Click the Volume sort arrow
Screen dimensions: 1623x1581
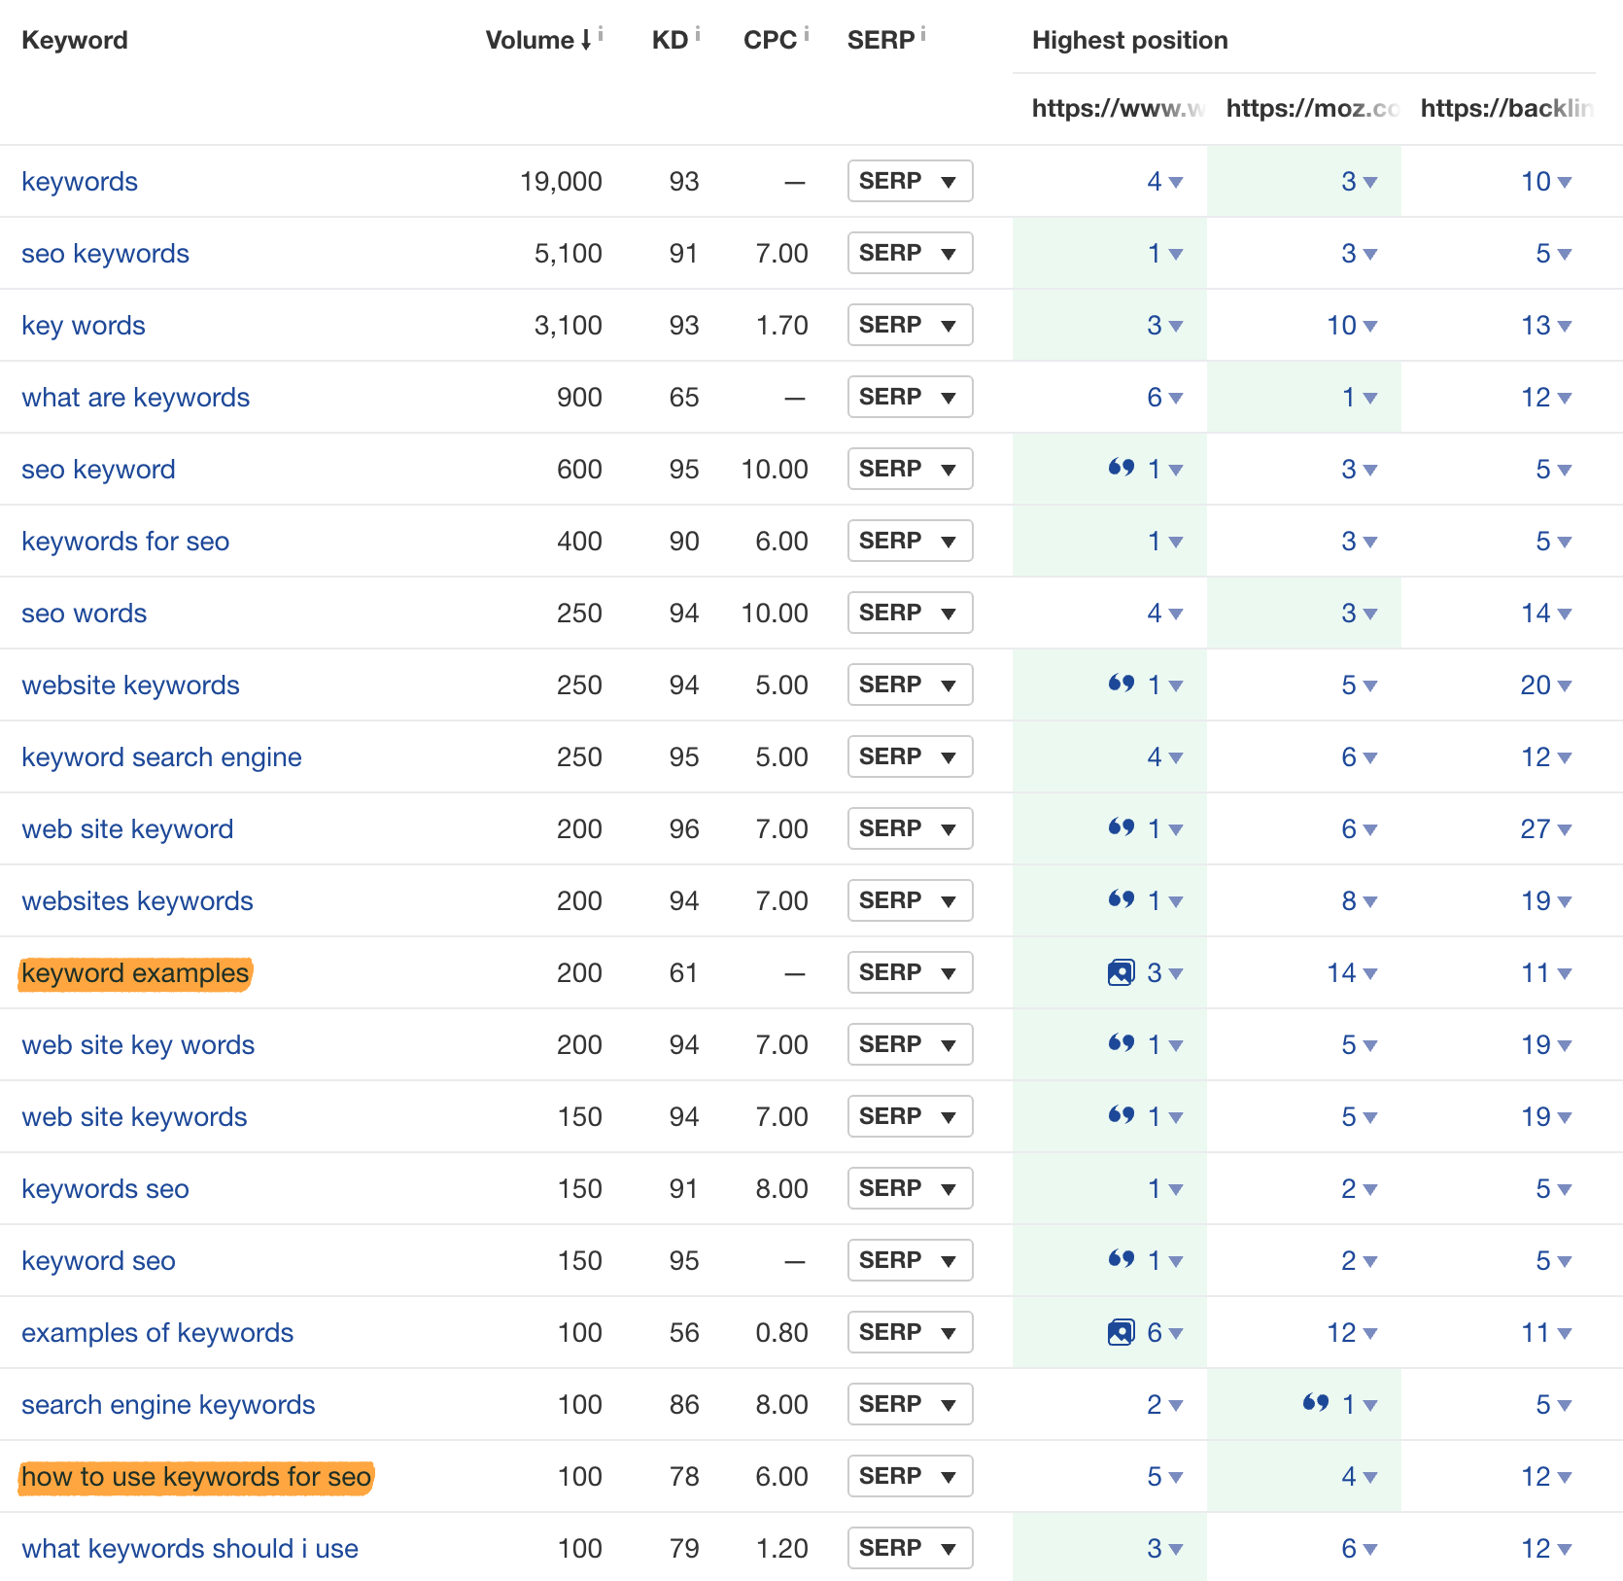(x=586, y=41)
